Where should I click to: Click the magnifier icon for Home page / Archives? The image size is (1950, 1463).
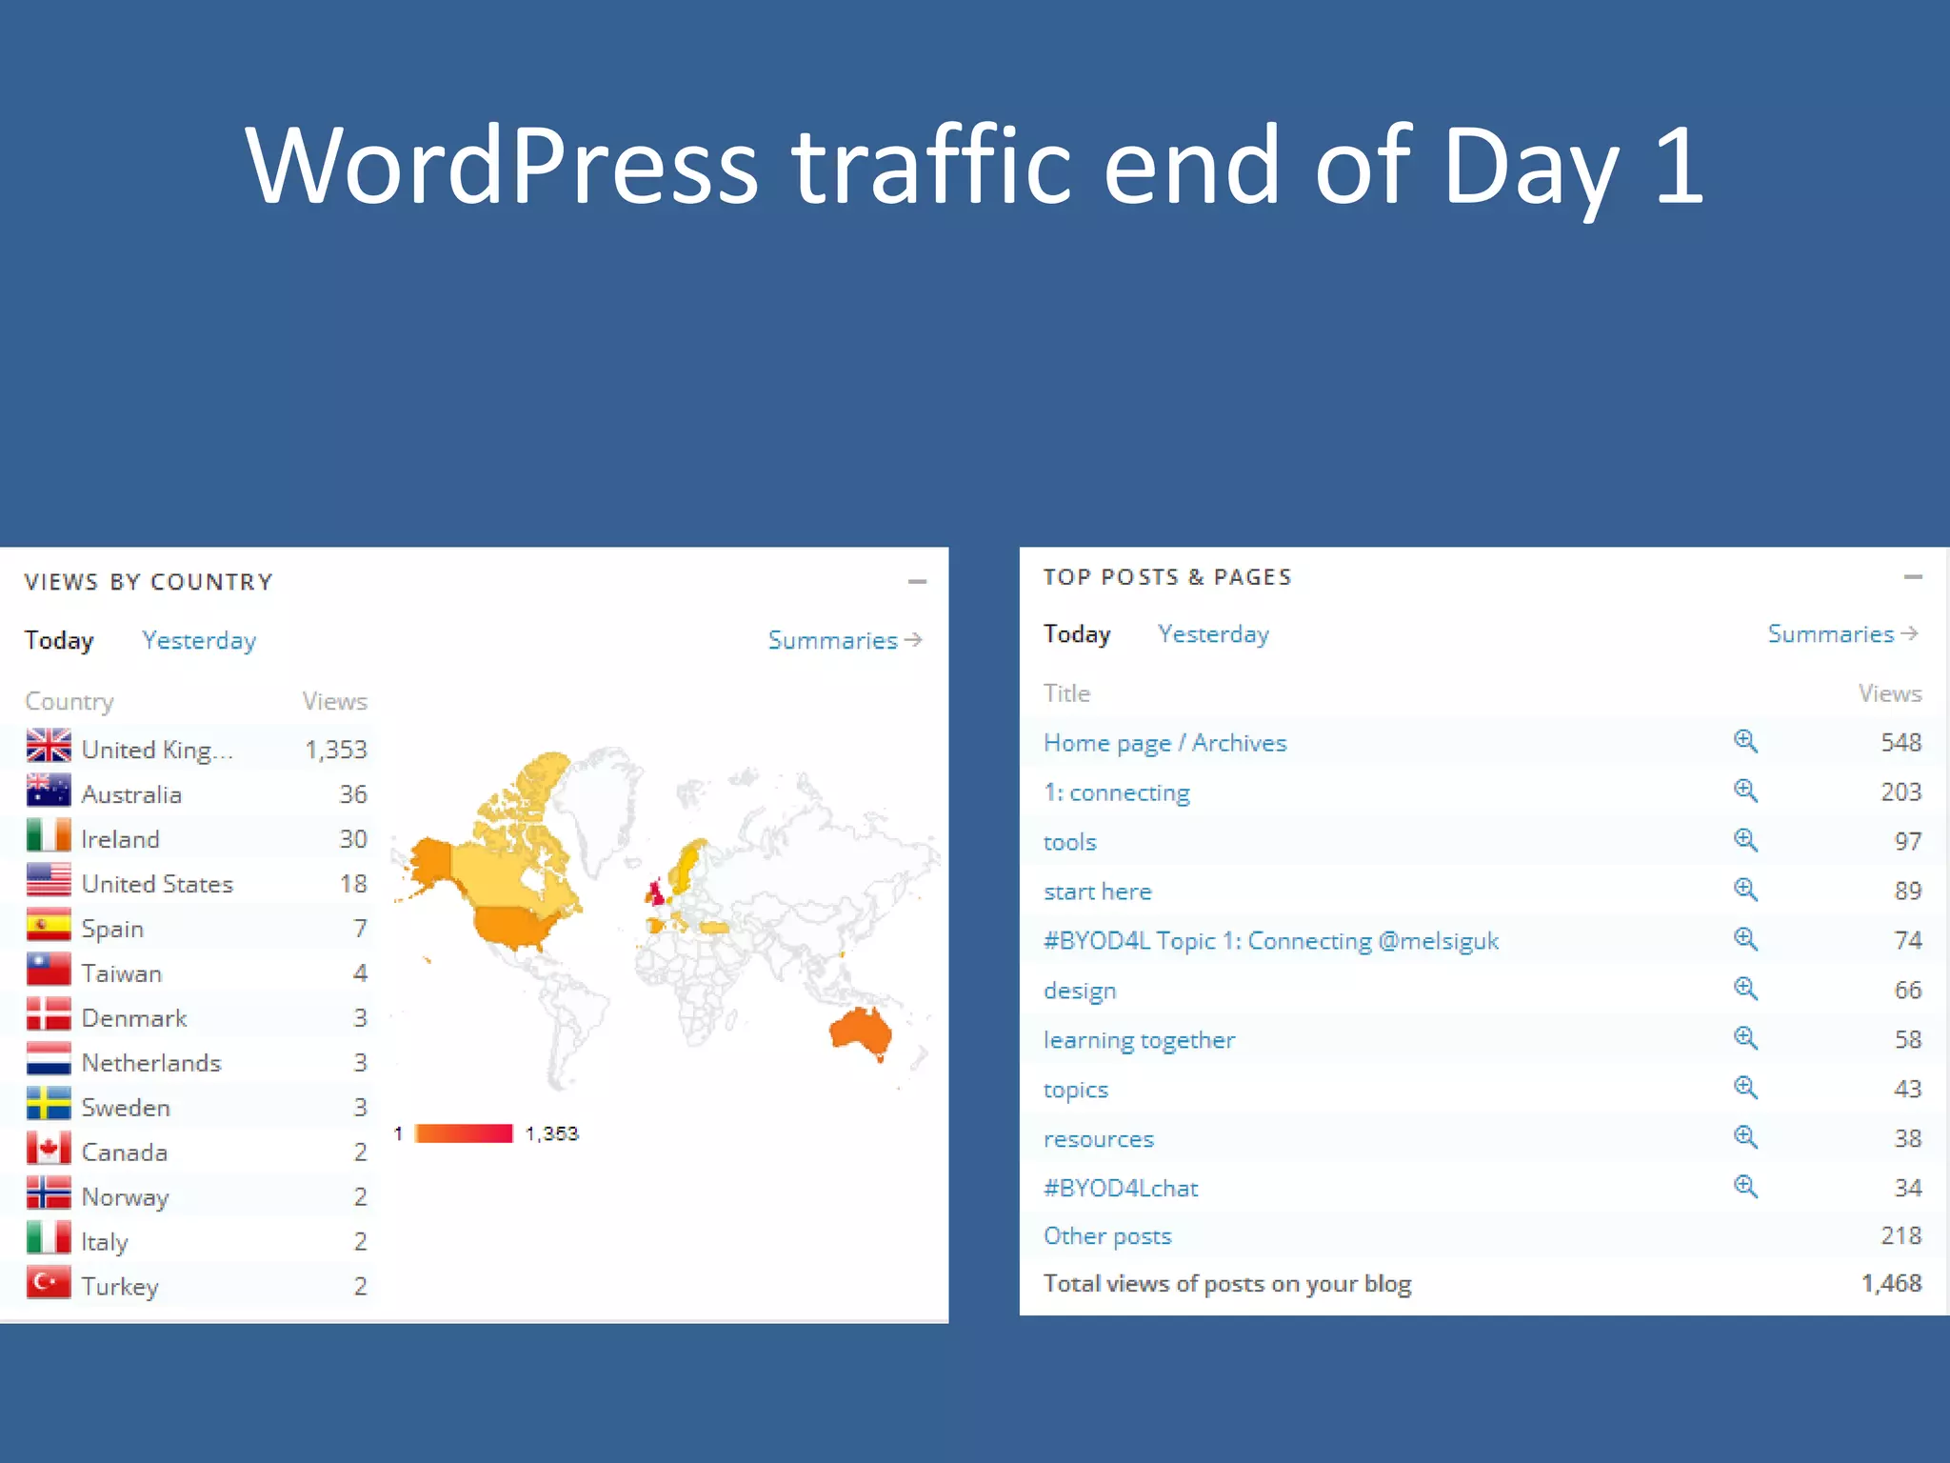[1745, 741]
